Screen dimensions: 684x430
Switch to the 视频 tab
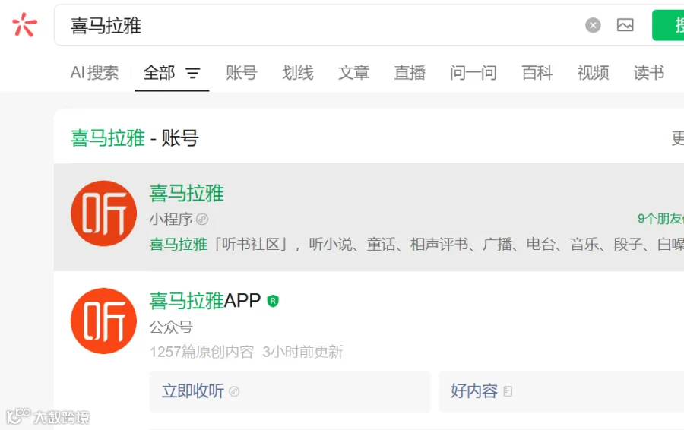[593, 72]
